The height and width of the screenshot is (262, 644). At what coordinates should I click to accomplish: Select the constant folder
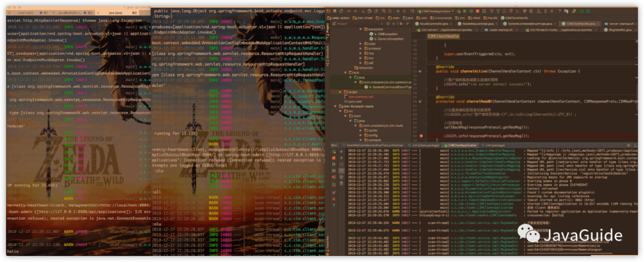pyautogui.click(x=373, y=140)
